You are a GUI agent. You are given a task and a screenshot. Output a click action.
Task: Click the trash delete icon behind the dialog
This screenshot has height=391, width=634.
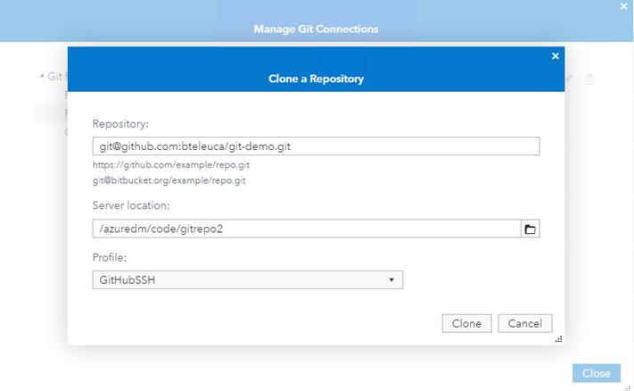[x=589, y=79]
